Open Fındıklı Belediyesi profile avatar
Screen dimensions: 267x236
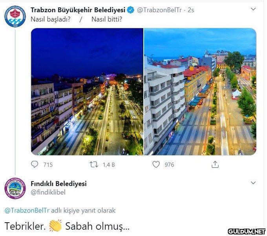[x=15, y=188]
